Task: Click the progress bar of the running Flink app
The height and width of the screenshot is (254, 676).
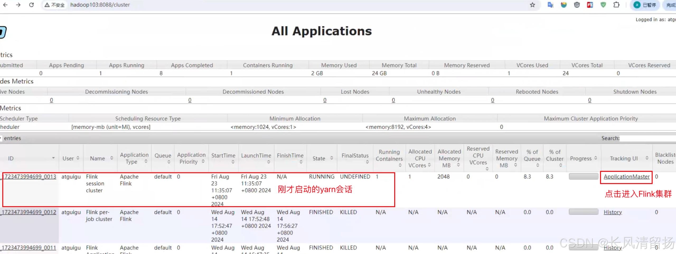Action: [x=583, y=177]
